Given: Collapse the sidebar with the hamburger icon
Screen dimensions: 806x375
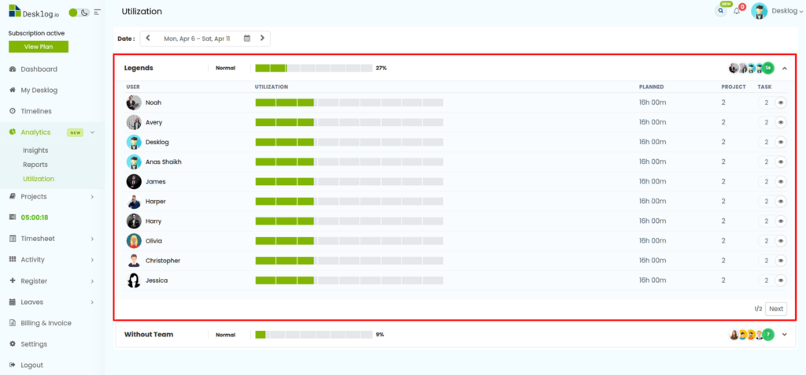Looking at the screenshot, I should pos(97,13).
